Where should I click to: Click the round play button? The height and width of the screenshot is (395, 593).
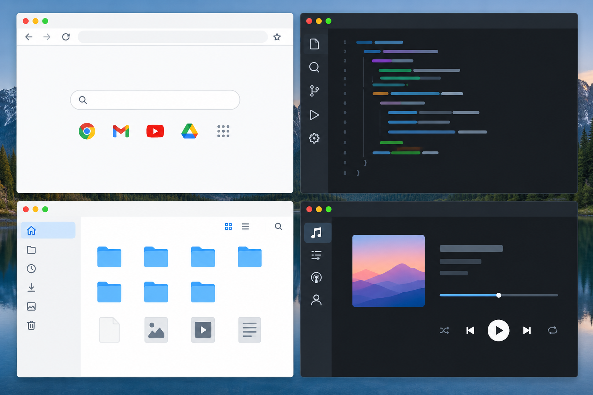(498, 331)
